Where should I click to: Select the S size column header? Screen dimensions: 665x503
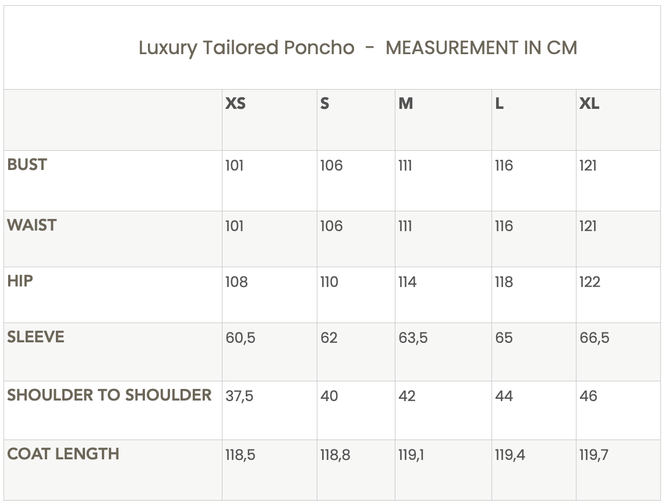coord(324,104)
